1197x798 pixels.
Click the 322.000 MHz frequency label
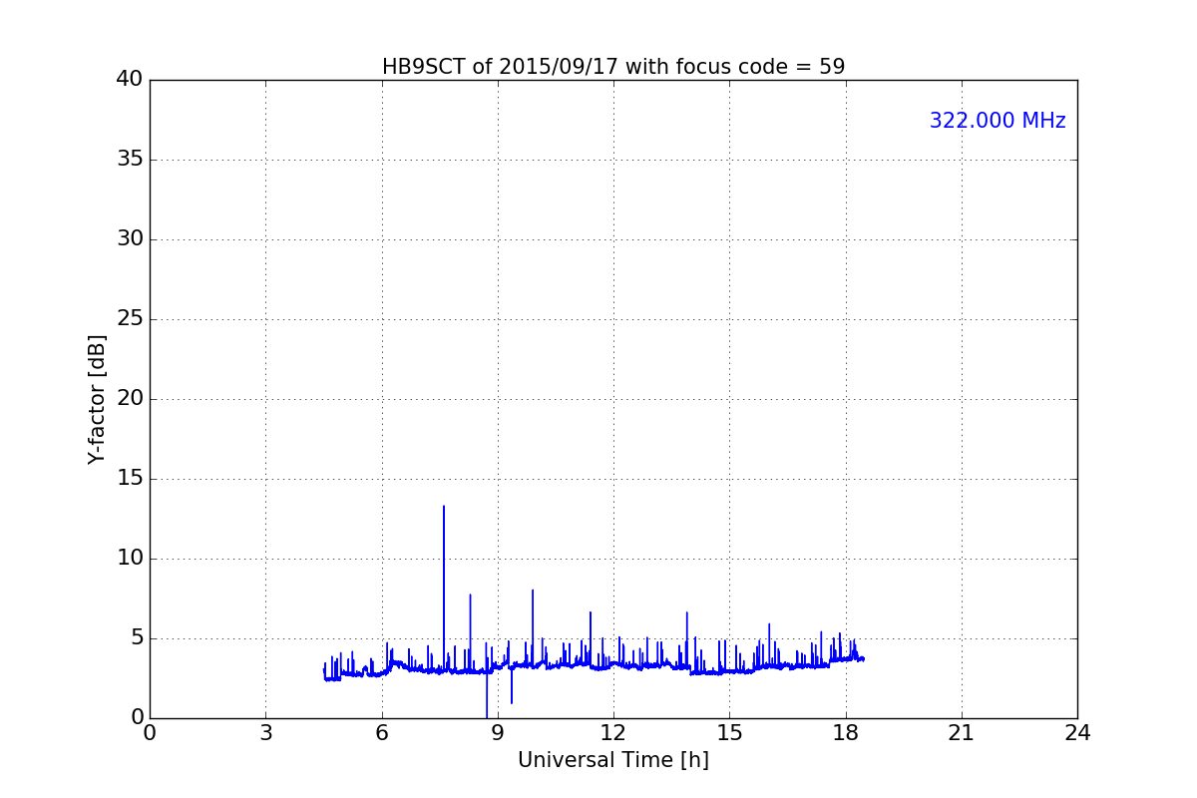997,121
